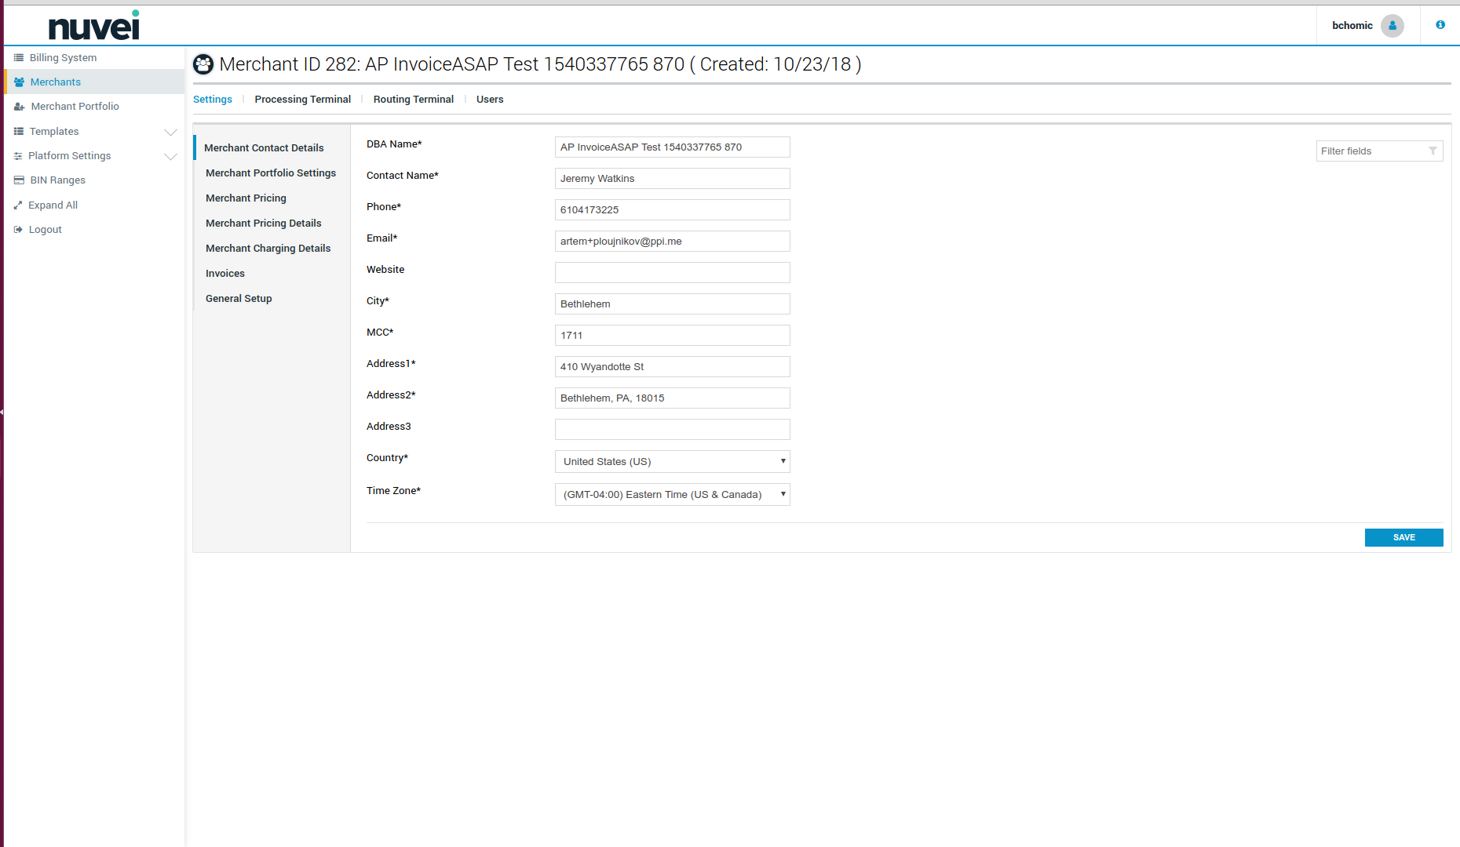This screenshot has height=847, width=1460.
Task: Select Merchant Portfolio Settings section
Action: point(271,173)
